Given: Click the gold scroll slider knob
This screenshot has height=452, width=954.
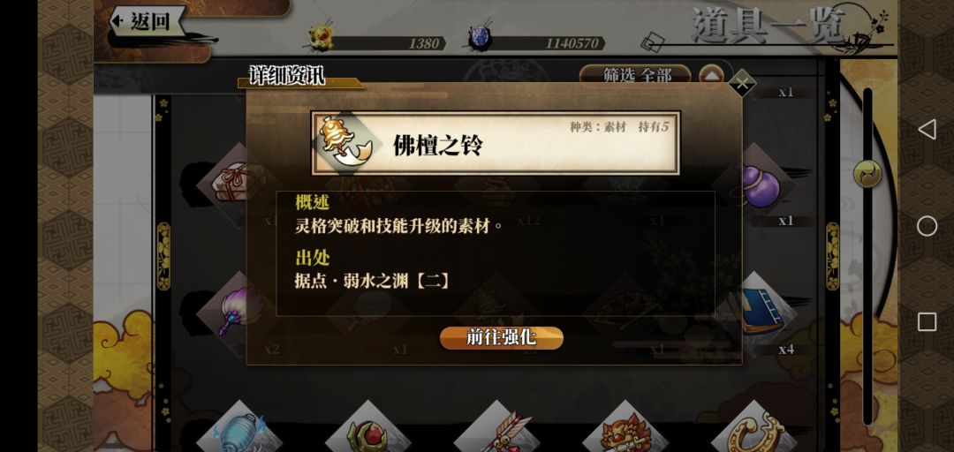Looking at the screenshot, I should [867, 175].
